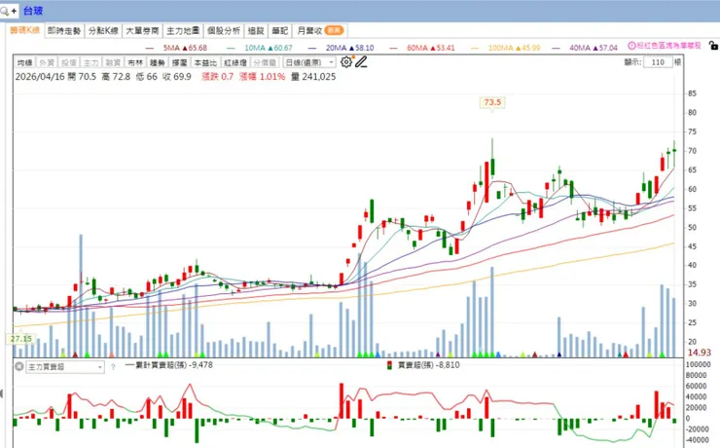The image size is (720, 448).
Task: Click the question mark help icon
Action: click(113, 367)
